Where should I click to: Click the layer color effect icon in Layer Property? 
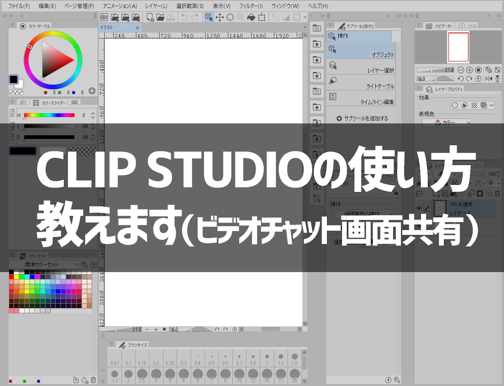(484, 105)
